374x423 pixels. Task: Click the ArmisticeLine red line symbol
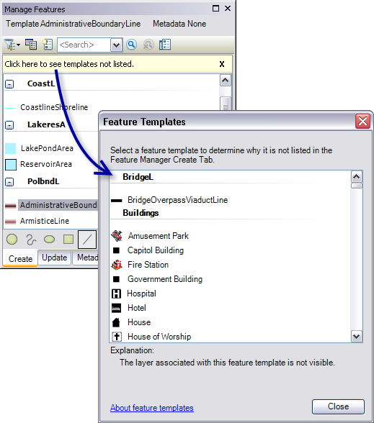(11, 222)
